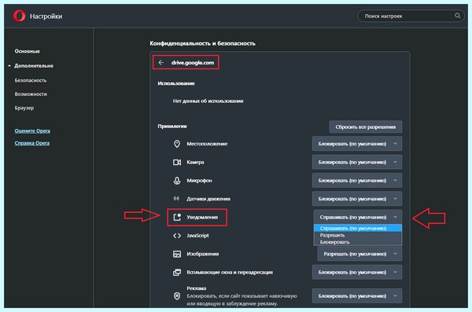Collapse the Уведомления permission dropdown
Screen dimensions: 472x312
click(x=358, y=217)
